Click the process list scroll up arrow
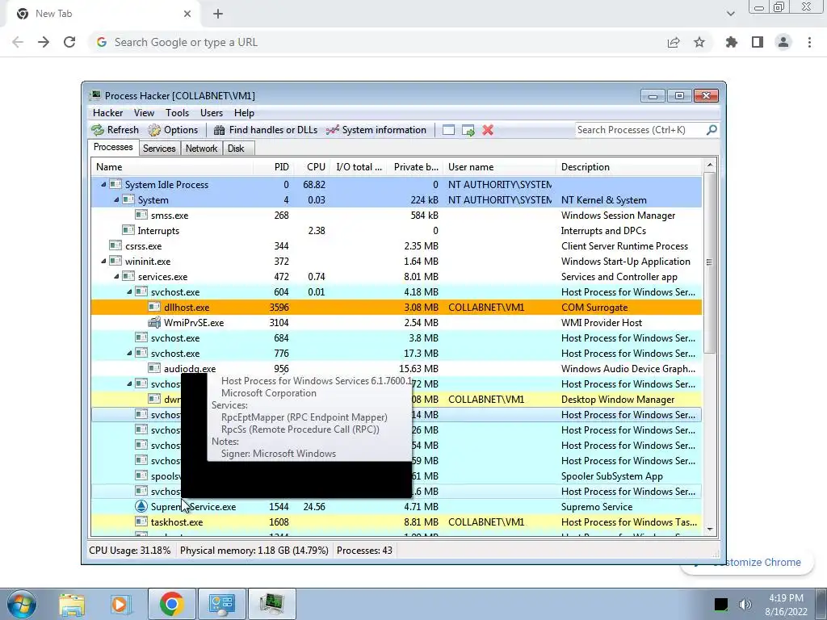Image resolution: width=827 pixels, height=620 pixels. 709,165
